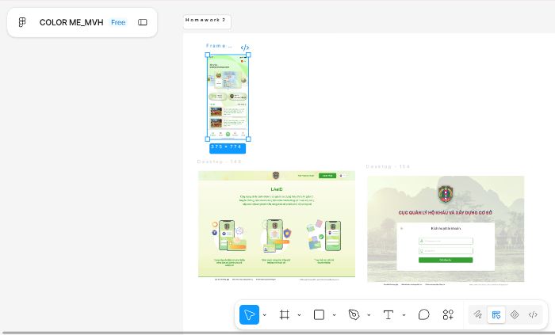The height and width of the screenshot is (335, 555).
Task: Click the Free plan badge
Action: pyautogui.click(x=118, y=22)
